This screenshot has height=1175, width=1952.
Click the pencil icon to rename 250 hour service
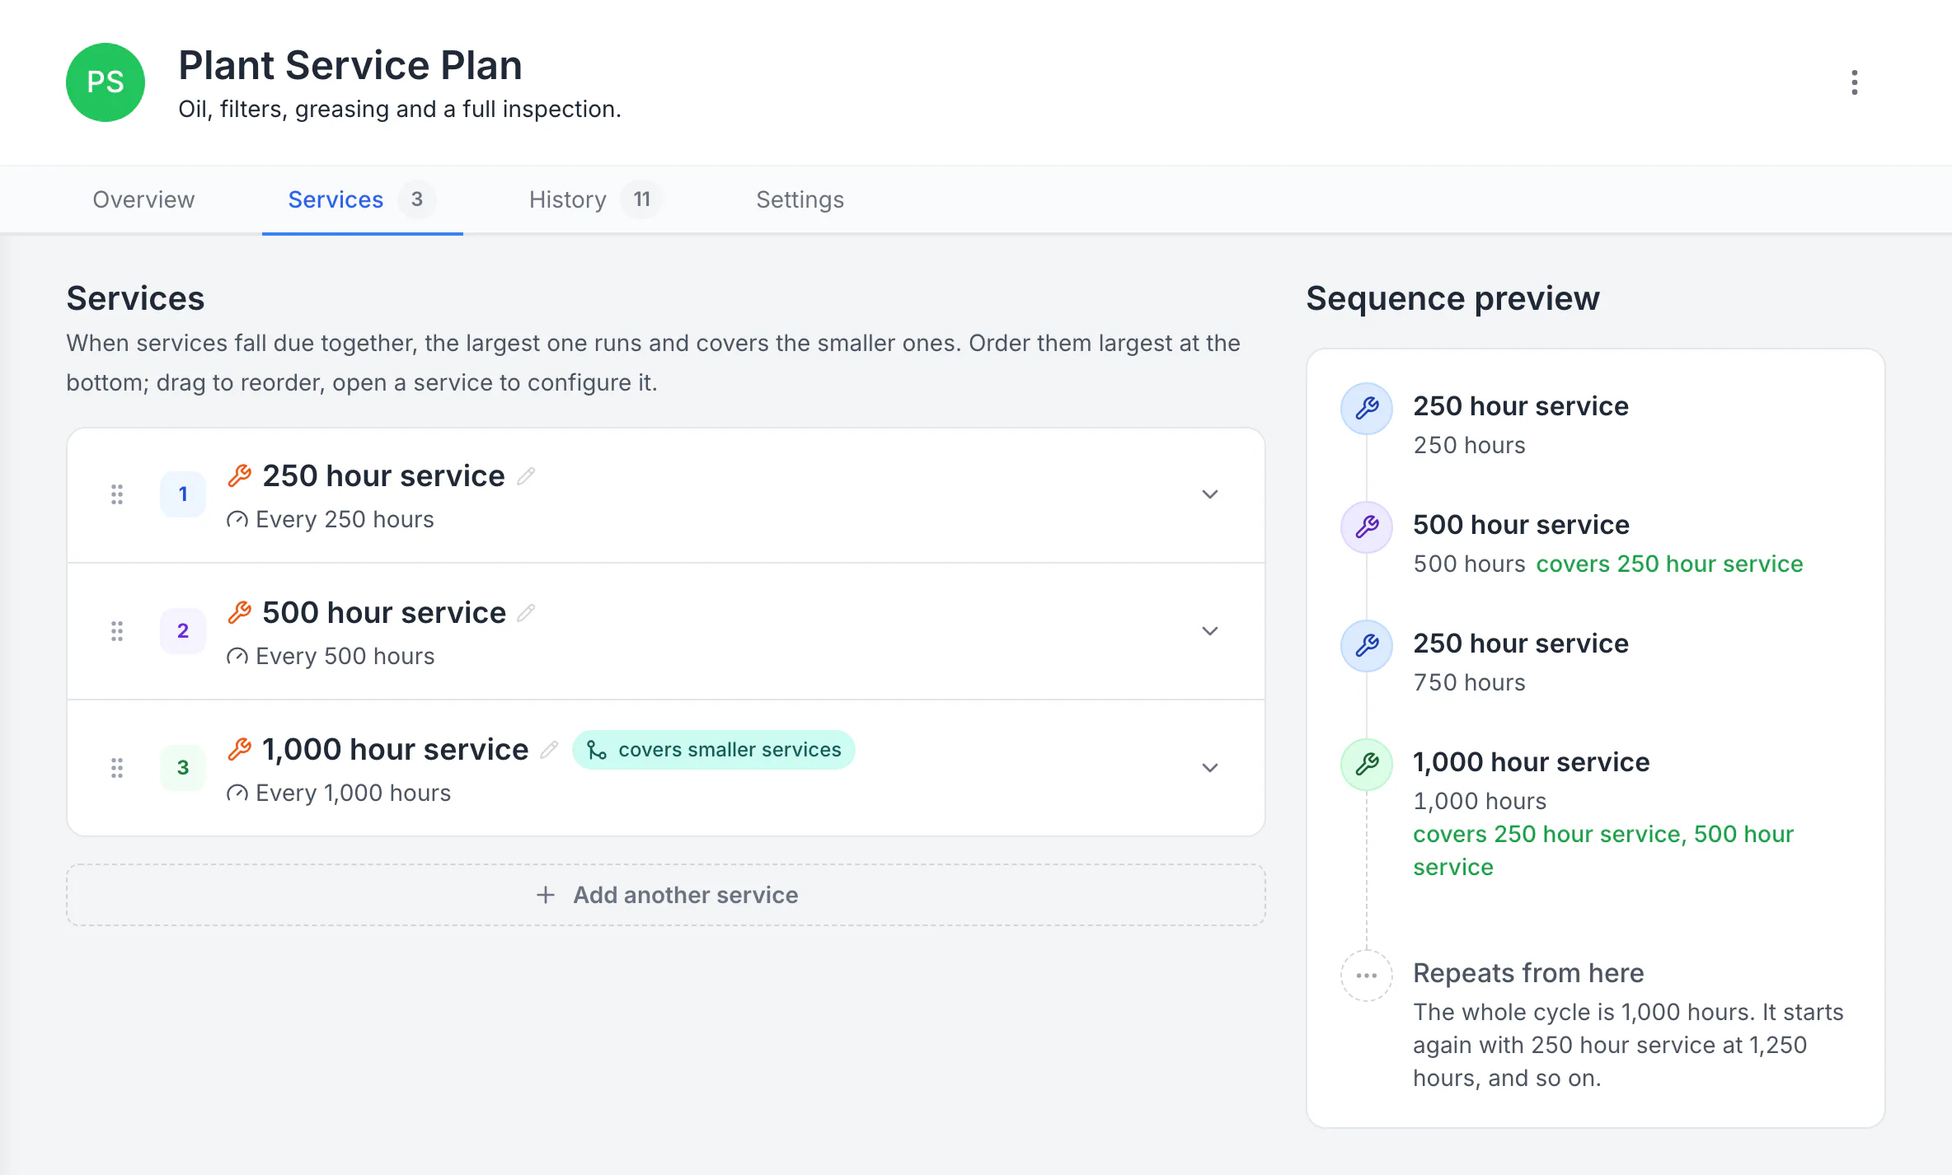(526, 476)
